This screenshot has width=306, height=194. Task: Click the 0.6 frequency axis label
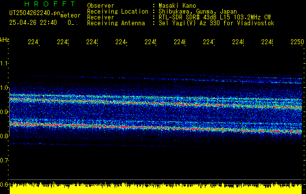(x=4, y=184)
